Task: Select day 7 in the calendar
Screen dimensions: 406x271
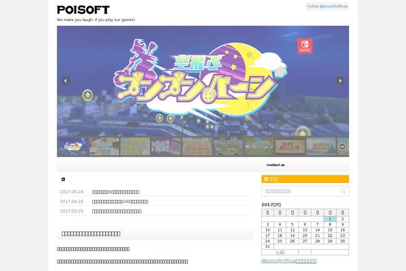Action: point(317,224)
